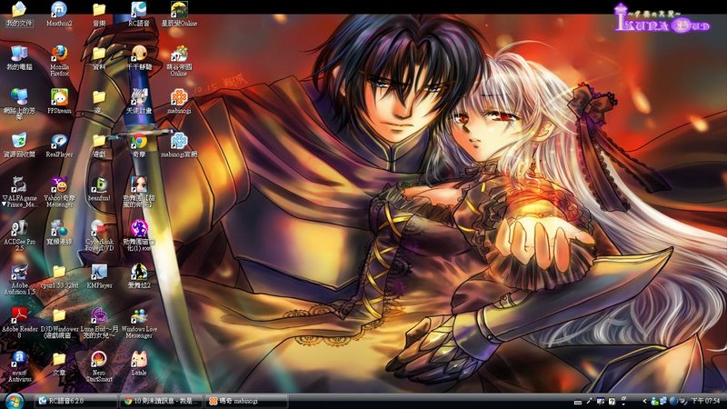The height and width of the screenshot is (409, 727).
Task: Select the KMPlayer desktop icon
Action: coord(99,272)
